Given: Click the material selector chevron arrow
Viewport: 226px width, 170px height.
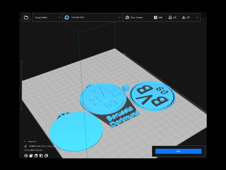Looking at the screenshot, I should point(120,17).
